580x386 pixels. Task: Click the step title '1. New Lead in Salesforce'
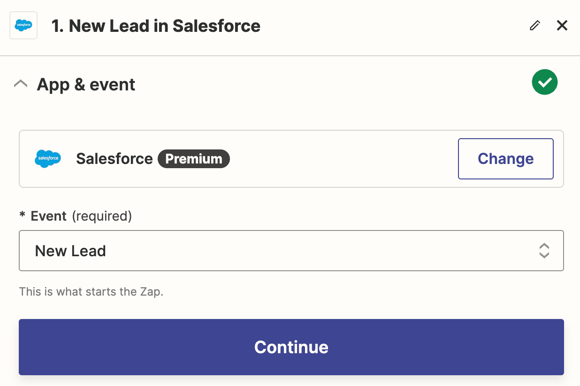pos(156,26)
